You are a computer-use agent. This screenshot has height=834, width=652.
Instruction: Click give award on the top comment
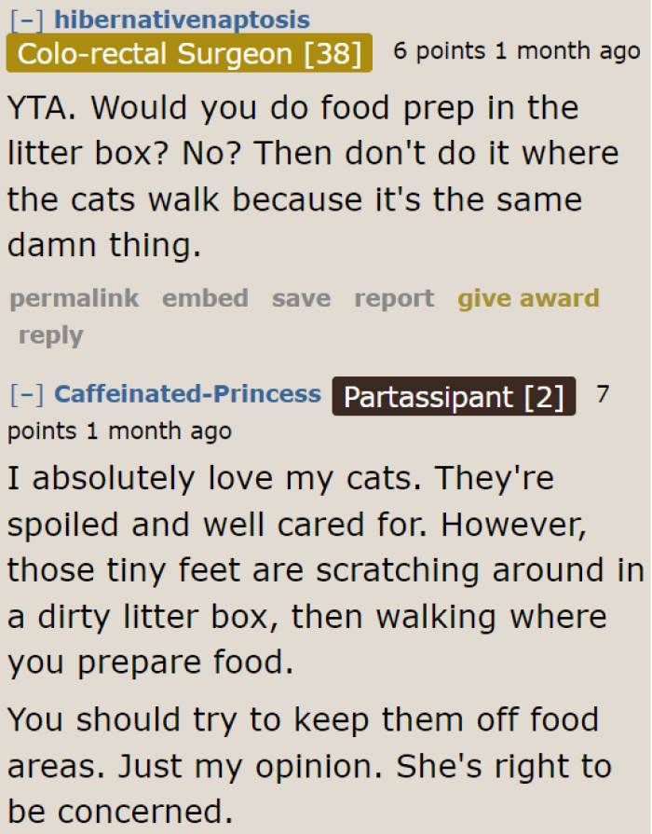(528, 298)
